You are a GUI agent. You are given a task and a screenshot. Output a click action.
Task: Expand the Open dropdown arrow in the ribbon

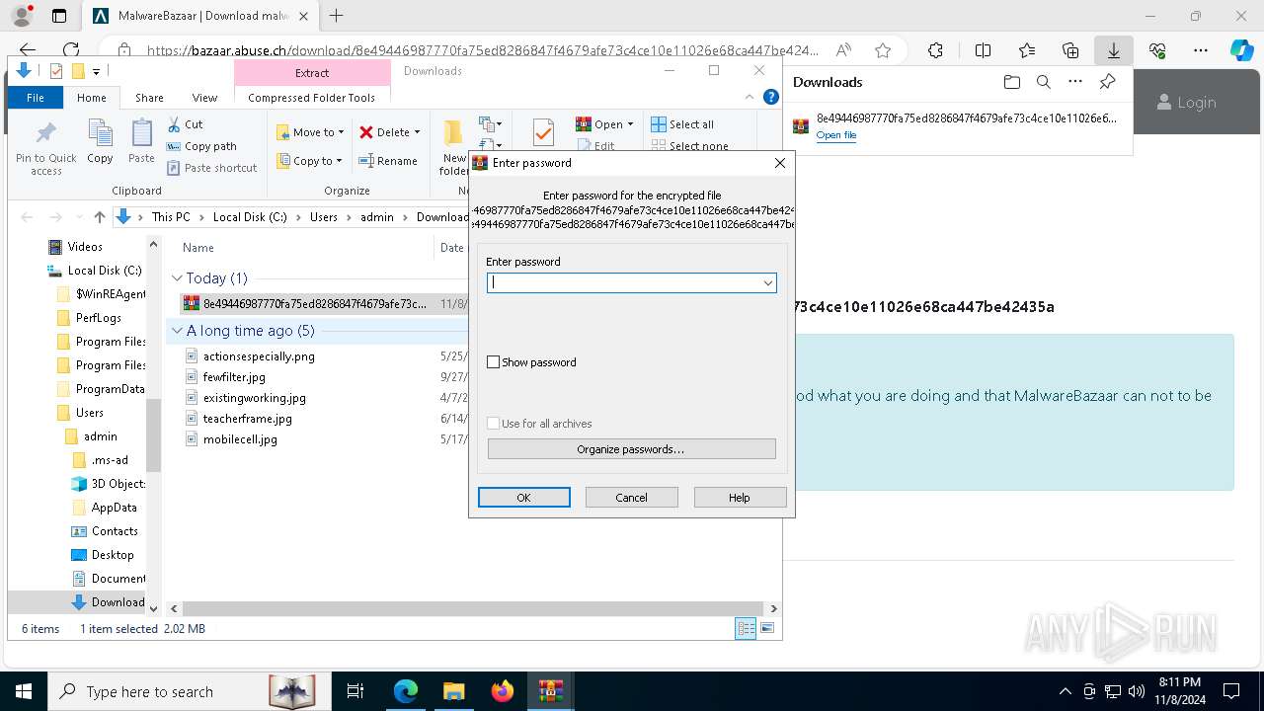630,124
